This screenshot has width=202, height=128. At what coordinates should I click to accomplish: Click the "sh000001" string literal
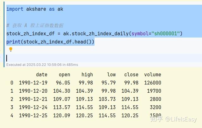point(165,34)
